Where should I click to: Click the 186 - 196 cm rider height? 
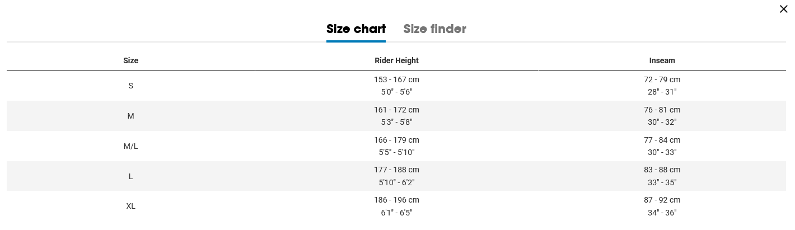396,200
